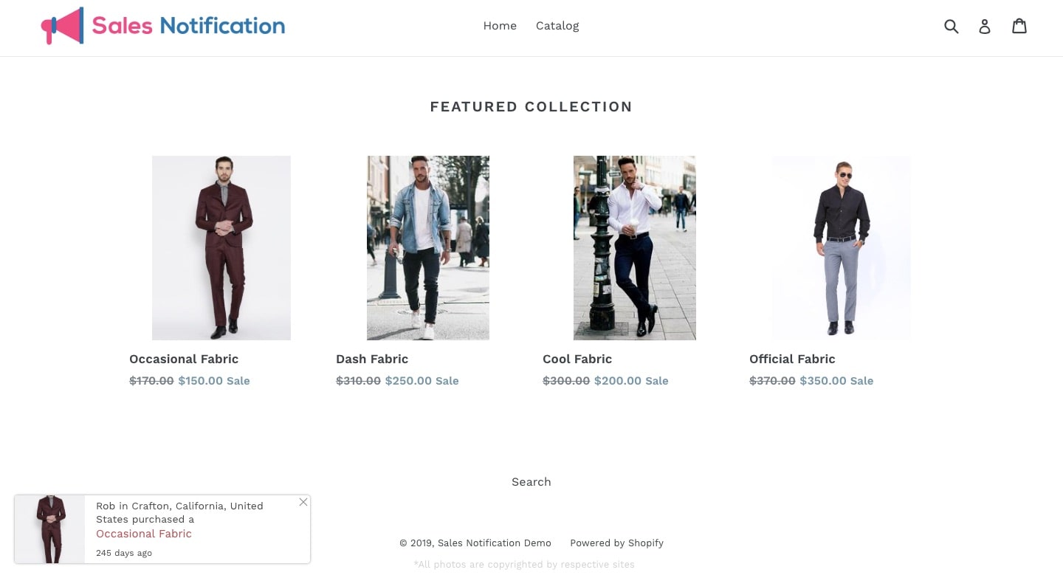Click the Sales Notification Demo footer link
This screenshot has height=578, width=1063.
495,543
